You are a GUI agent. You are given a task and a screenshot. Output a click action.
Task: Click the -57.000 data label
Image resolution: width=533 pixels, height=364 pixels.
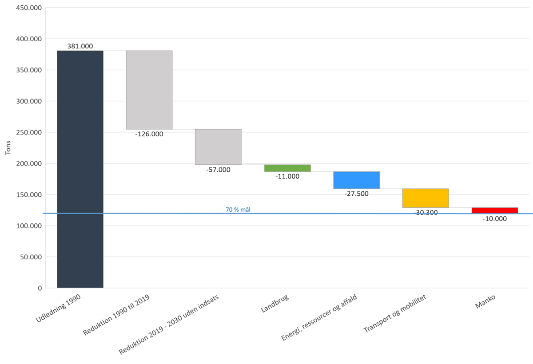(218, 170)
